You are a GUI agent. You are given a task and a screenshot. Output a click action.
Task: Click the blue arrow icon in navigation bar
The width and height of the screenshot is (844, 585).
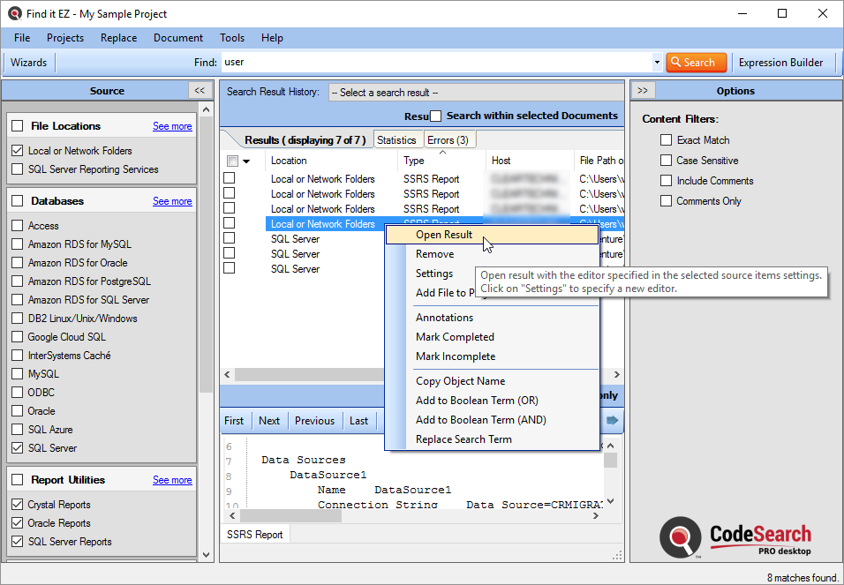(612, 420)
